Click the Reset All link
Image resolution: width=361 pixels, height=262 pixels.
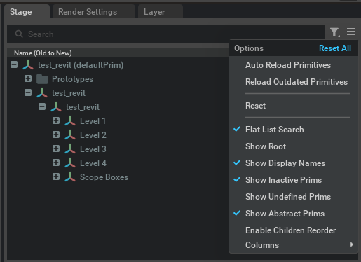pyautogui.click(x=335, y=48)
